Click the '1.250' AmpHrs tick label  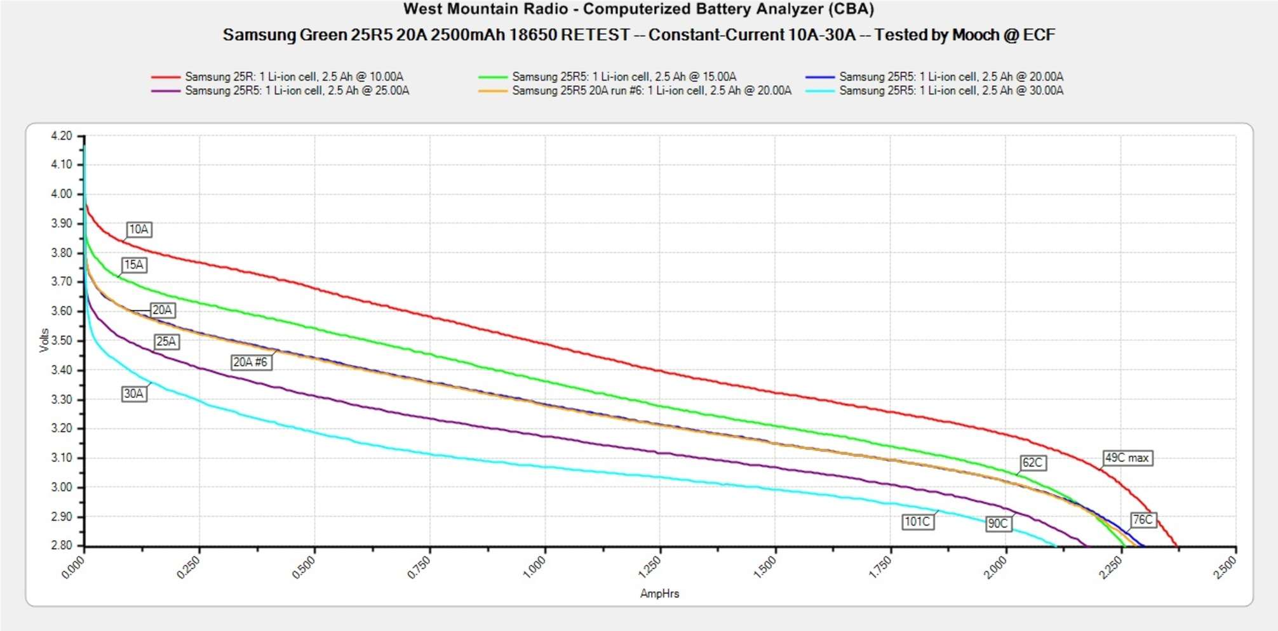tap(650, 567)
